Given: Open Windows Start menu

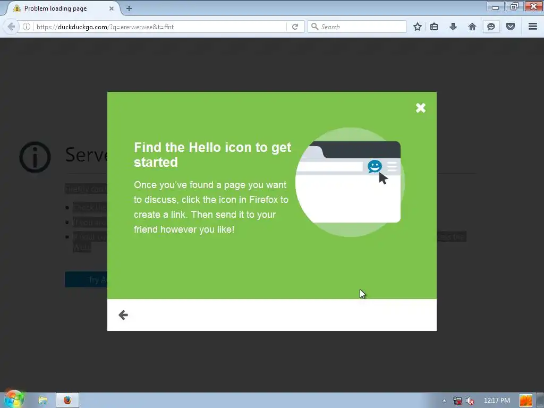Looking at the screenshot, I should [x=14, y=399].
